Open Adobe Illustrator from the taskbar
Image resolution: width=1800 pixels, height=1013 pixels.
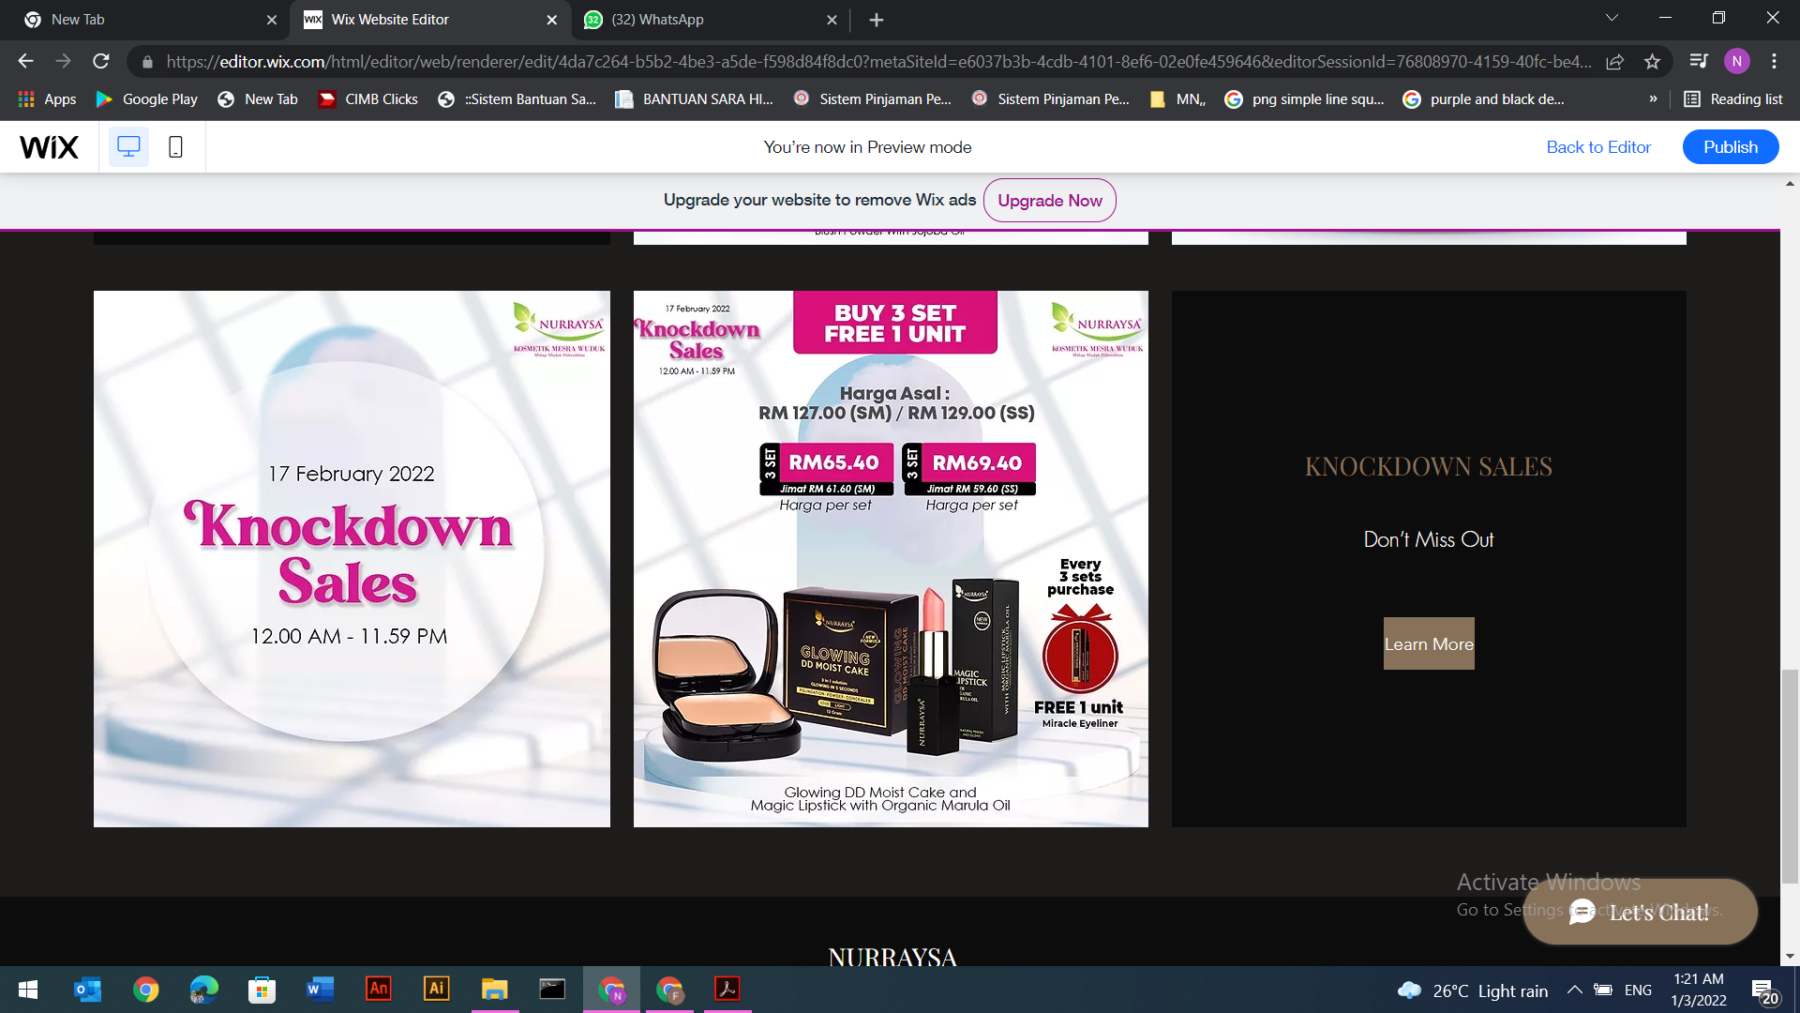coord(436,990)
